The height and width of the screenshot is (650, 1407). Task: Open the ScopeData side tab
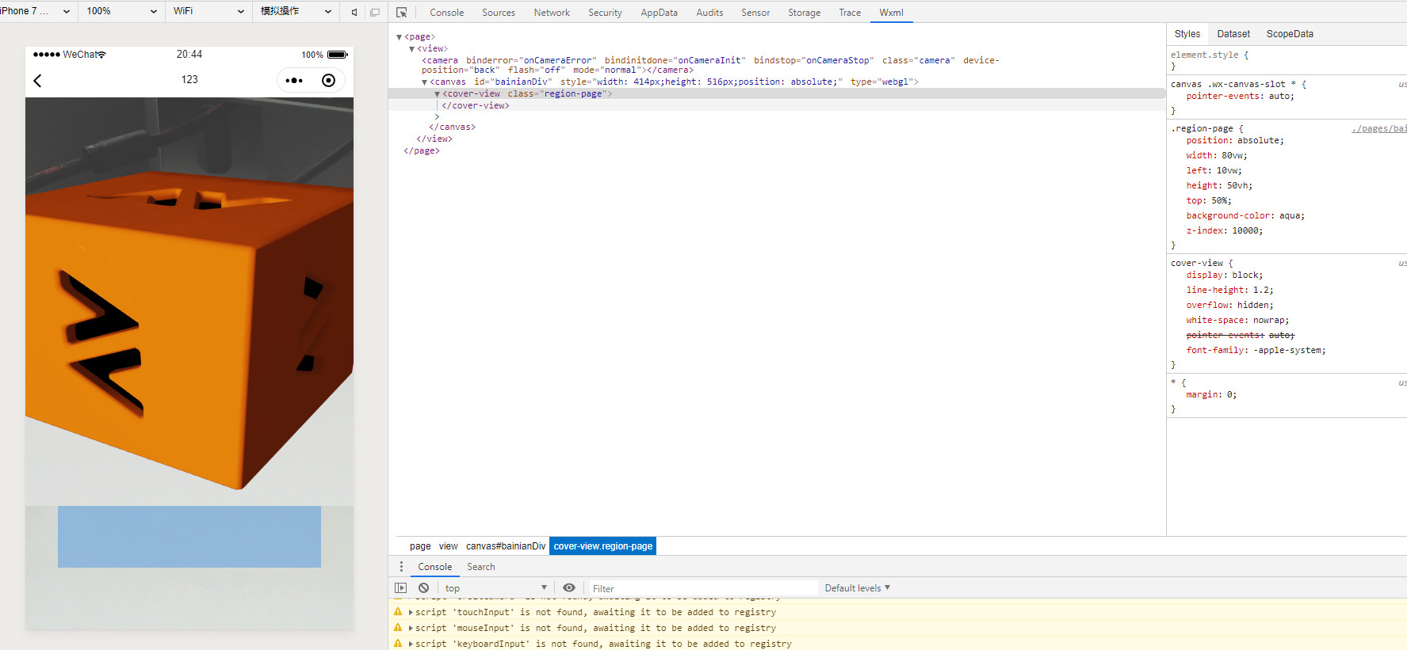1290,34
